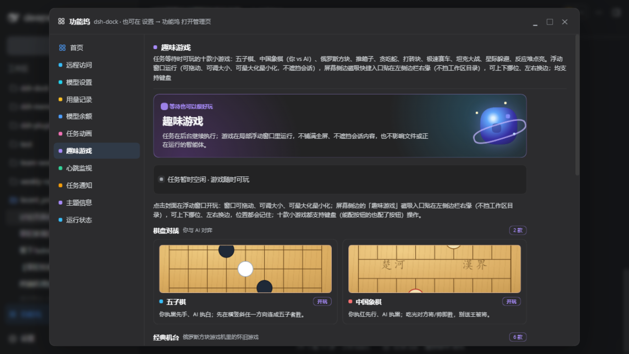Open 主题信息 in sidebar
This screenshot has width=629, height=354.
(96, 203)
